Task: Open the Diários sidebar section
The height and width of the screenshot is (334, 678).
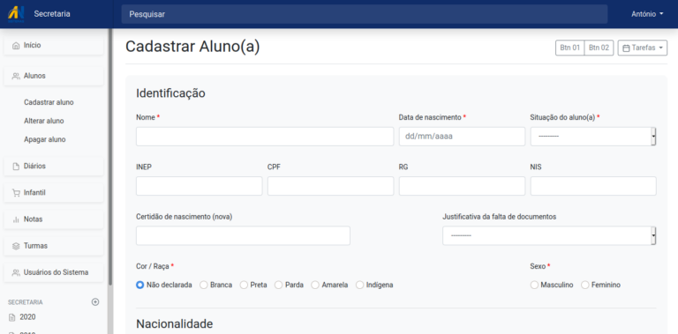Action: (x=54, y=167)
